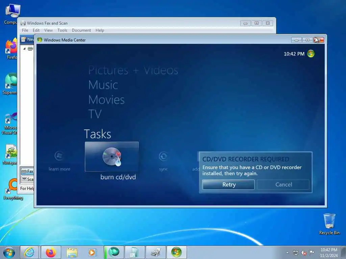Click the green Media Center logo by clock
The width and height of the screenshot is (346, 259).
tap(311, 54)
